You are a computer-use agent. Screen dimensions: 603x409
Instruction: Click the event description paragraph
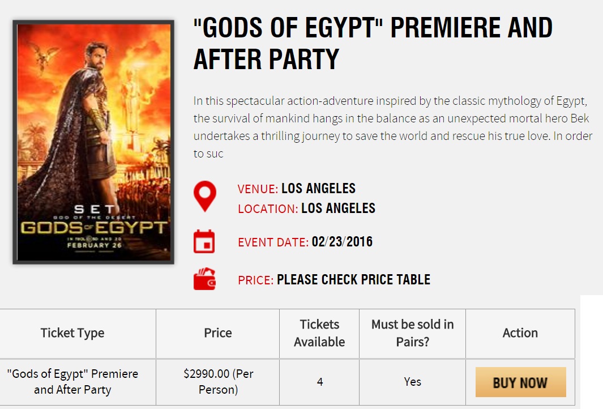pos(393,127)
